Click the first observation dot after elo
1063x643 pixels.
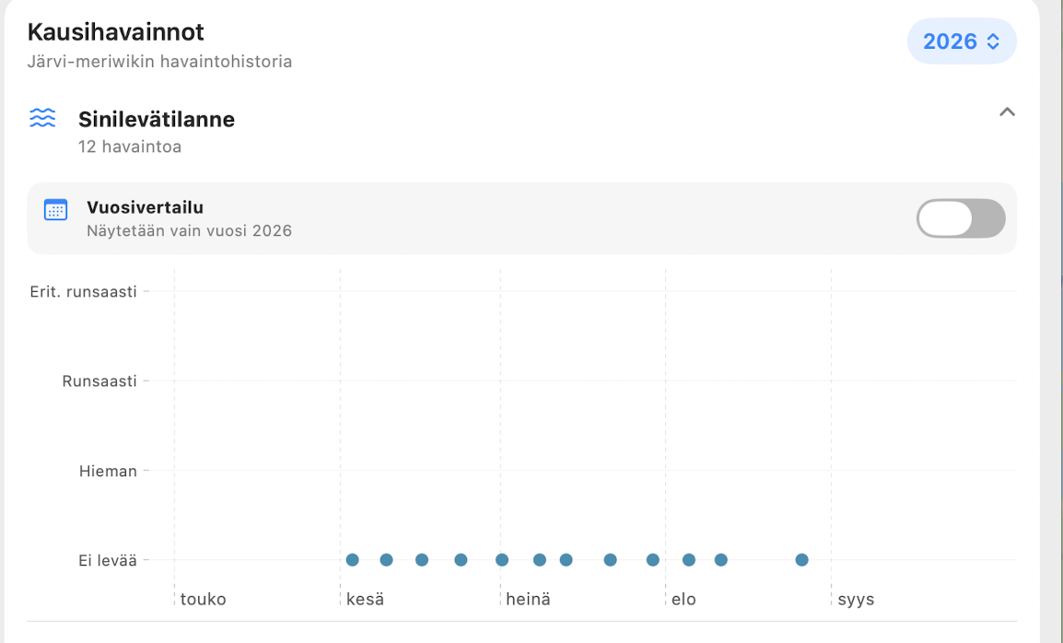point(689,559)
